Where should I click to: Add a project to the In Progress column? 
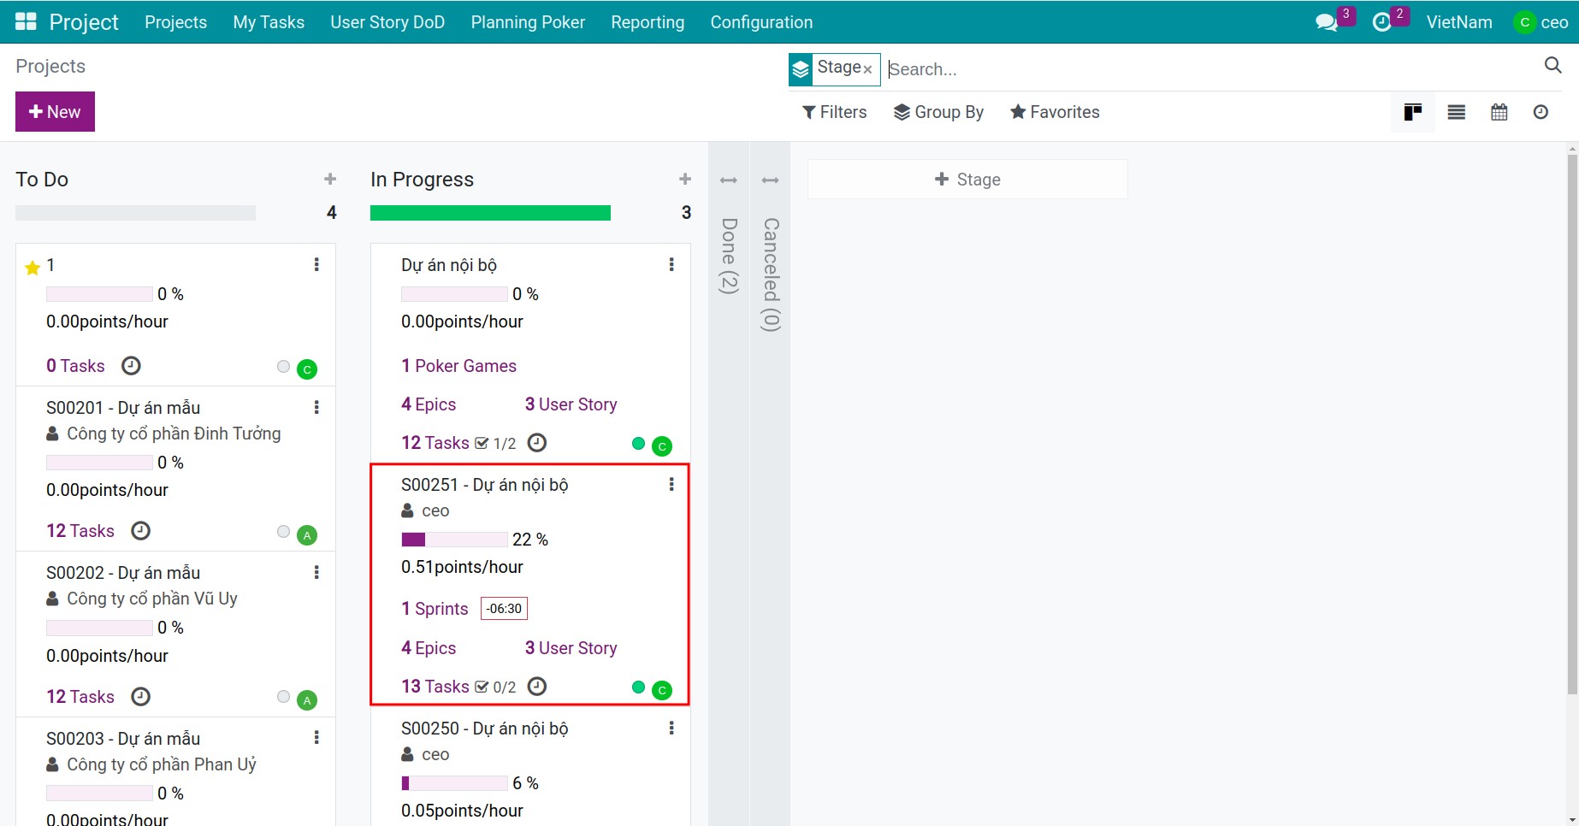[685, 179]
